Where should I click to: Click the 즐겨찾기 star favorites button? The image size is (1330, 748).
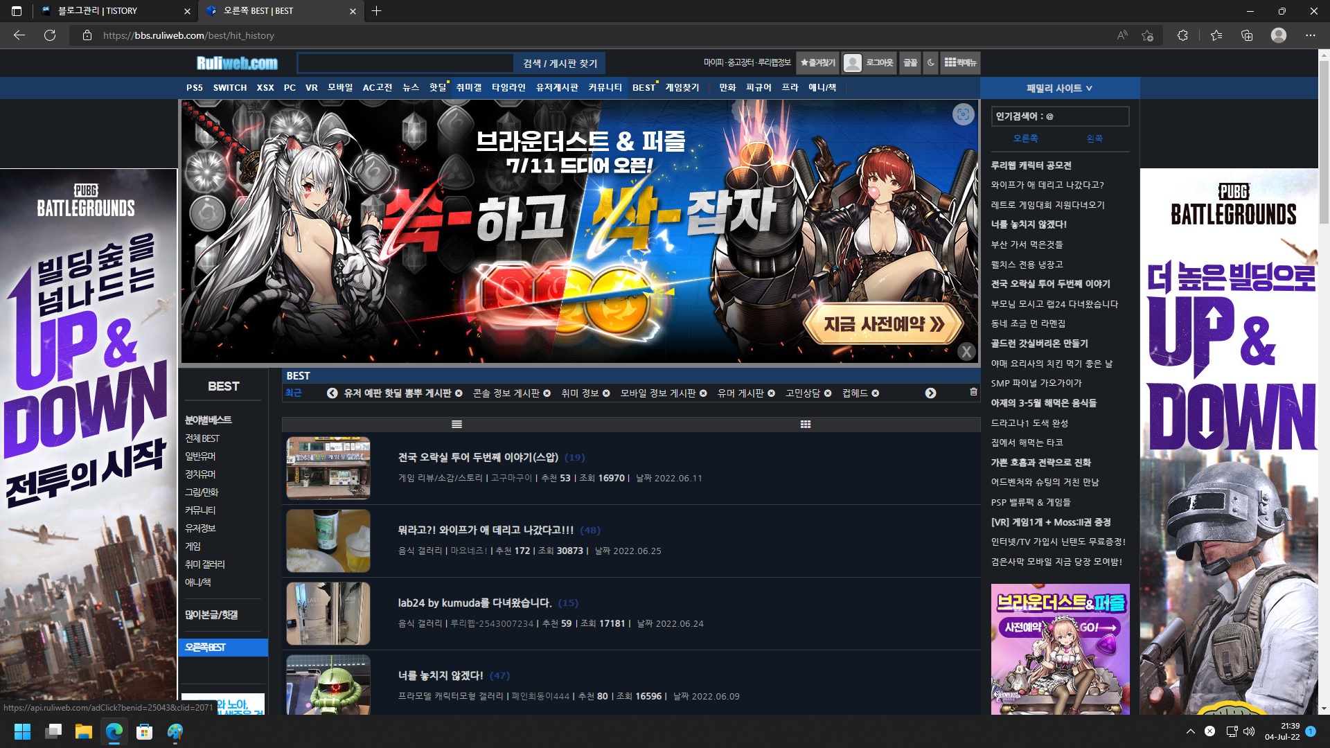click(817, 63)
